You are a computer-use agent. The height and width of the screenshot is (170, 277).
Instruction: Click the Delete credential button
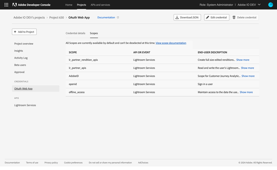(244, 17)
